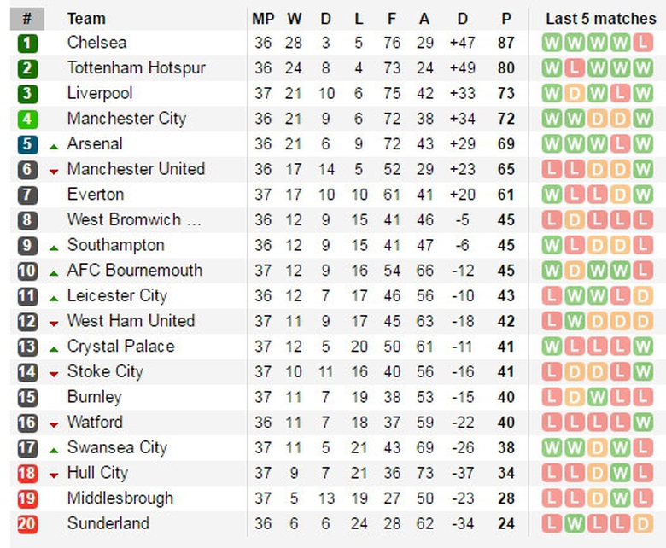The height and width of the screenshot is (548, 666).
Task: Open the Tottenham Hotspur team link
Action: click(x=136, y=68)
